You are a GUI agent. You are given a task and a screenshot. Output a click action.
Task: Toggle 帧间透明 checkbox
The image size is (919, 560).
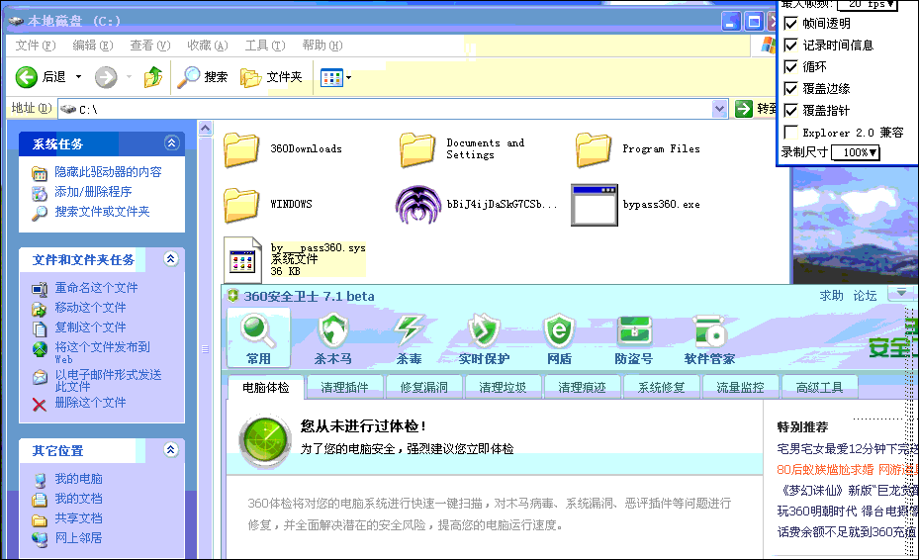tap(790, 24)
